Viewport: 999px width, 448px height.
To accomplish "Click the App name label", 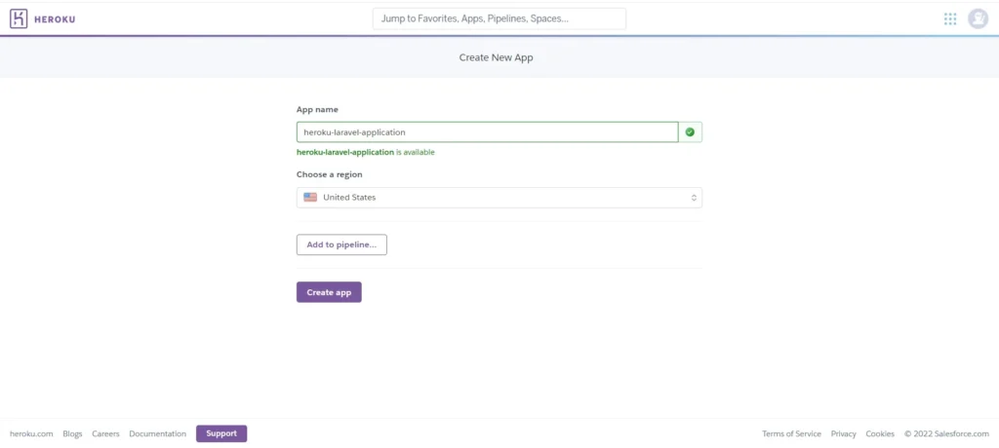I will [x=317, y=109].
